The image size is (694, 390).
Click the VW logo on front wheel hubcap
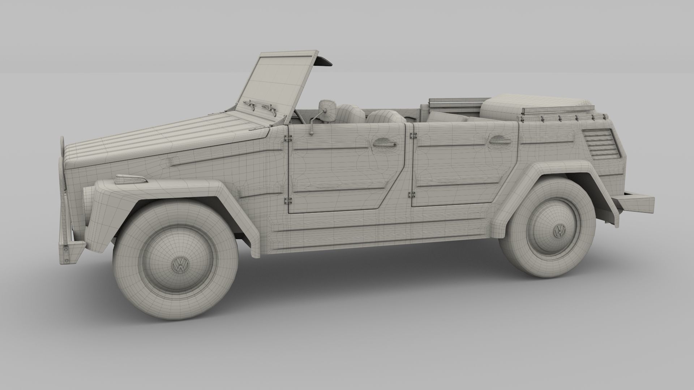(180, 265)
